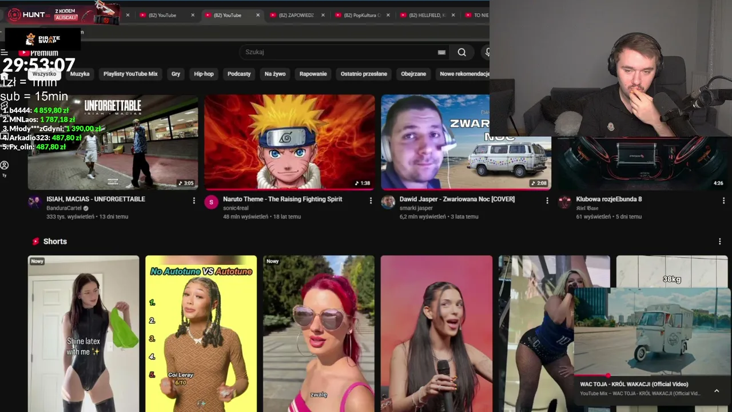Filter by Ostatnio przesłane chip
Screen dimensions: 732x412
tap(364, 74)
